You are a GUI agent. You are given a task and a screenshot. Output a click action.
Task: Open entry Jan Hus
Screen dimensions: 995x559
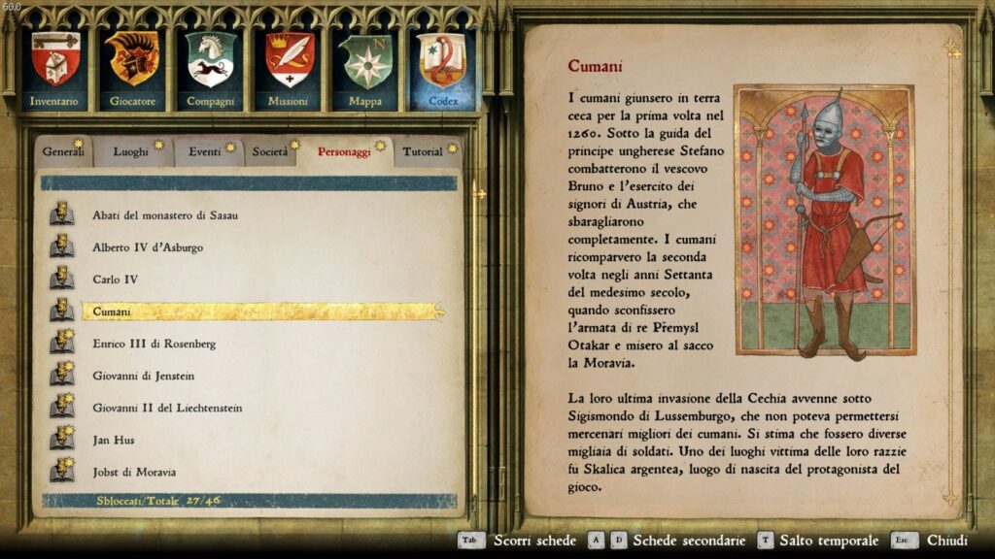[114, 440]
